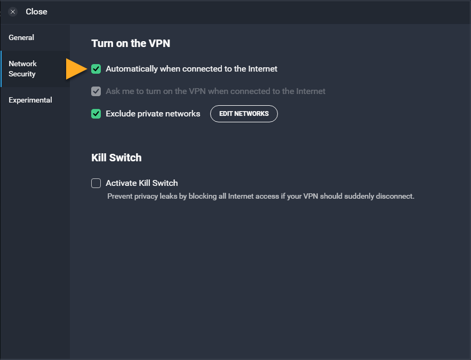Click the Turn on the VPN heading

[x=131, y=43]
